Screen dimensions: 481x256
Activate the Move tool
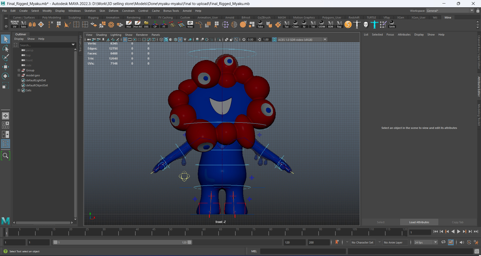click(x=6, y=67)
